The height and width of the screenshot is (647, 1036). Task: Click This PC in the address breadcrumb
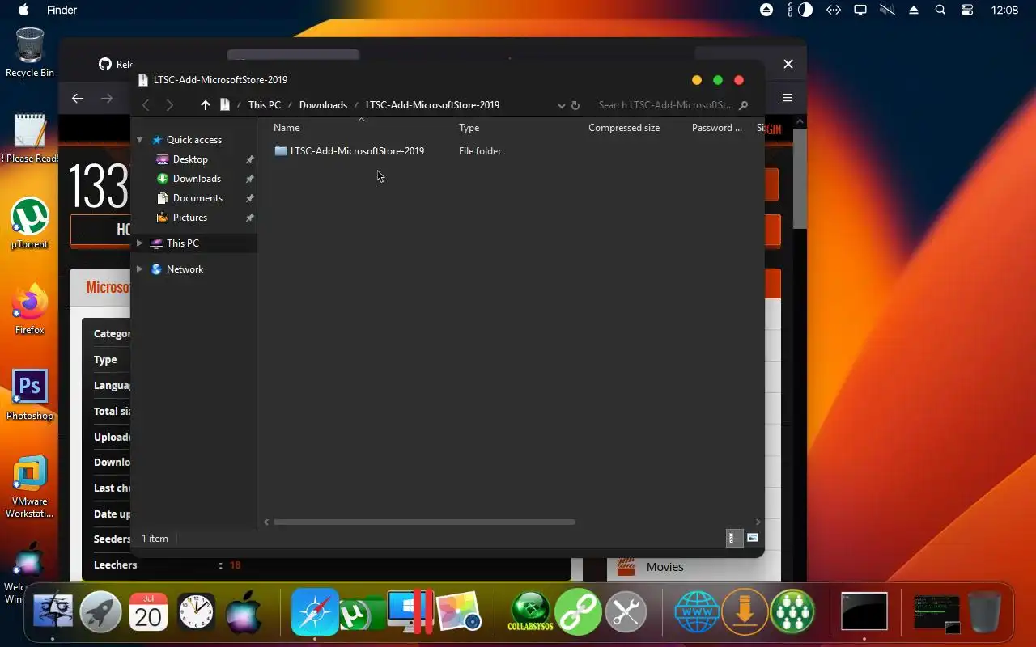[265, 105]
